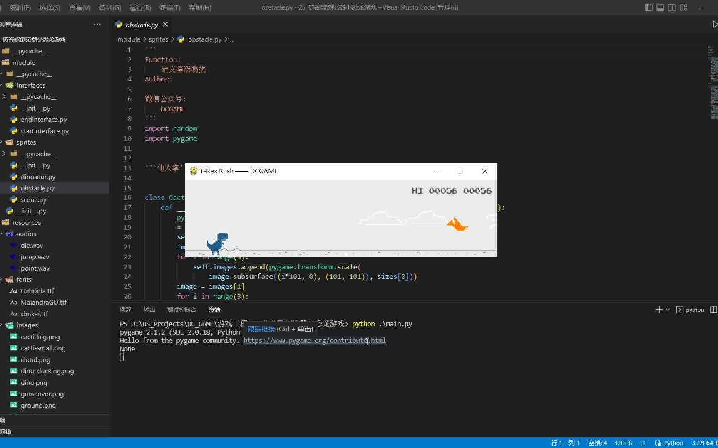Toggle secondary sidebar layout icon
The image size is (718, 448).
point(672,7)
